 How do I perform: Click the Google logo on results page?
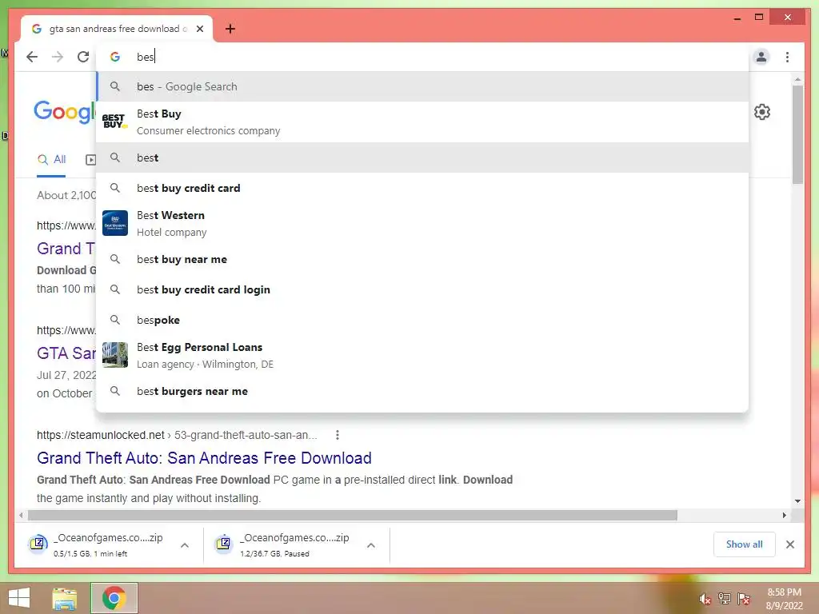point(65,112)
